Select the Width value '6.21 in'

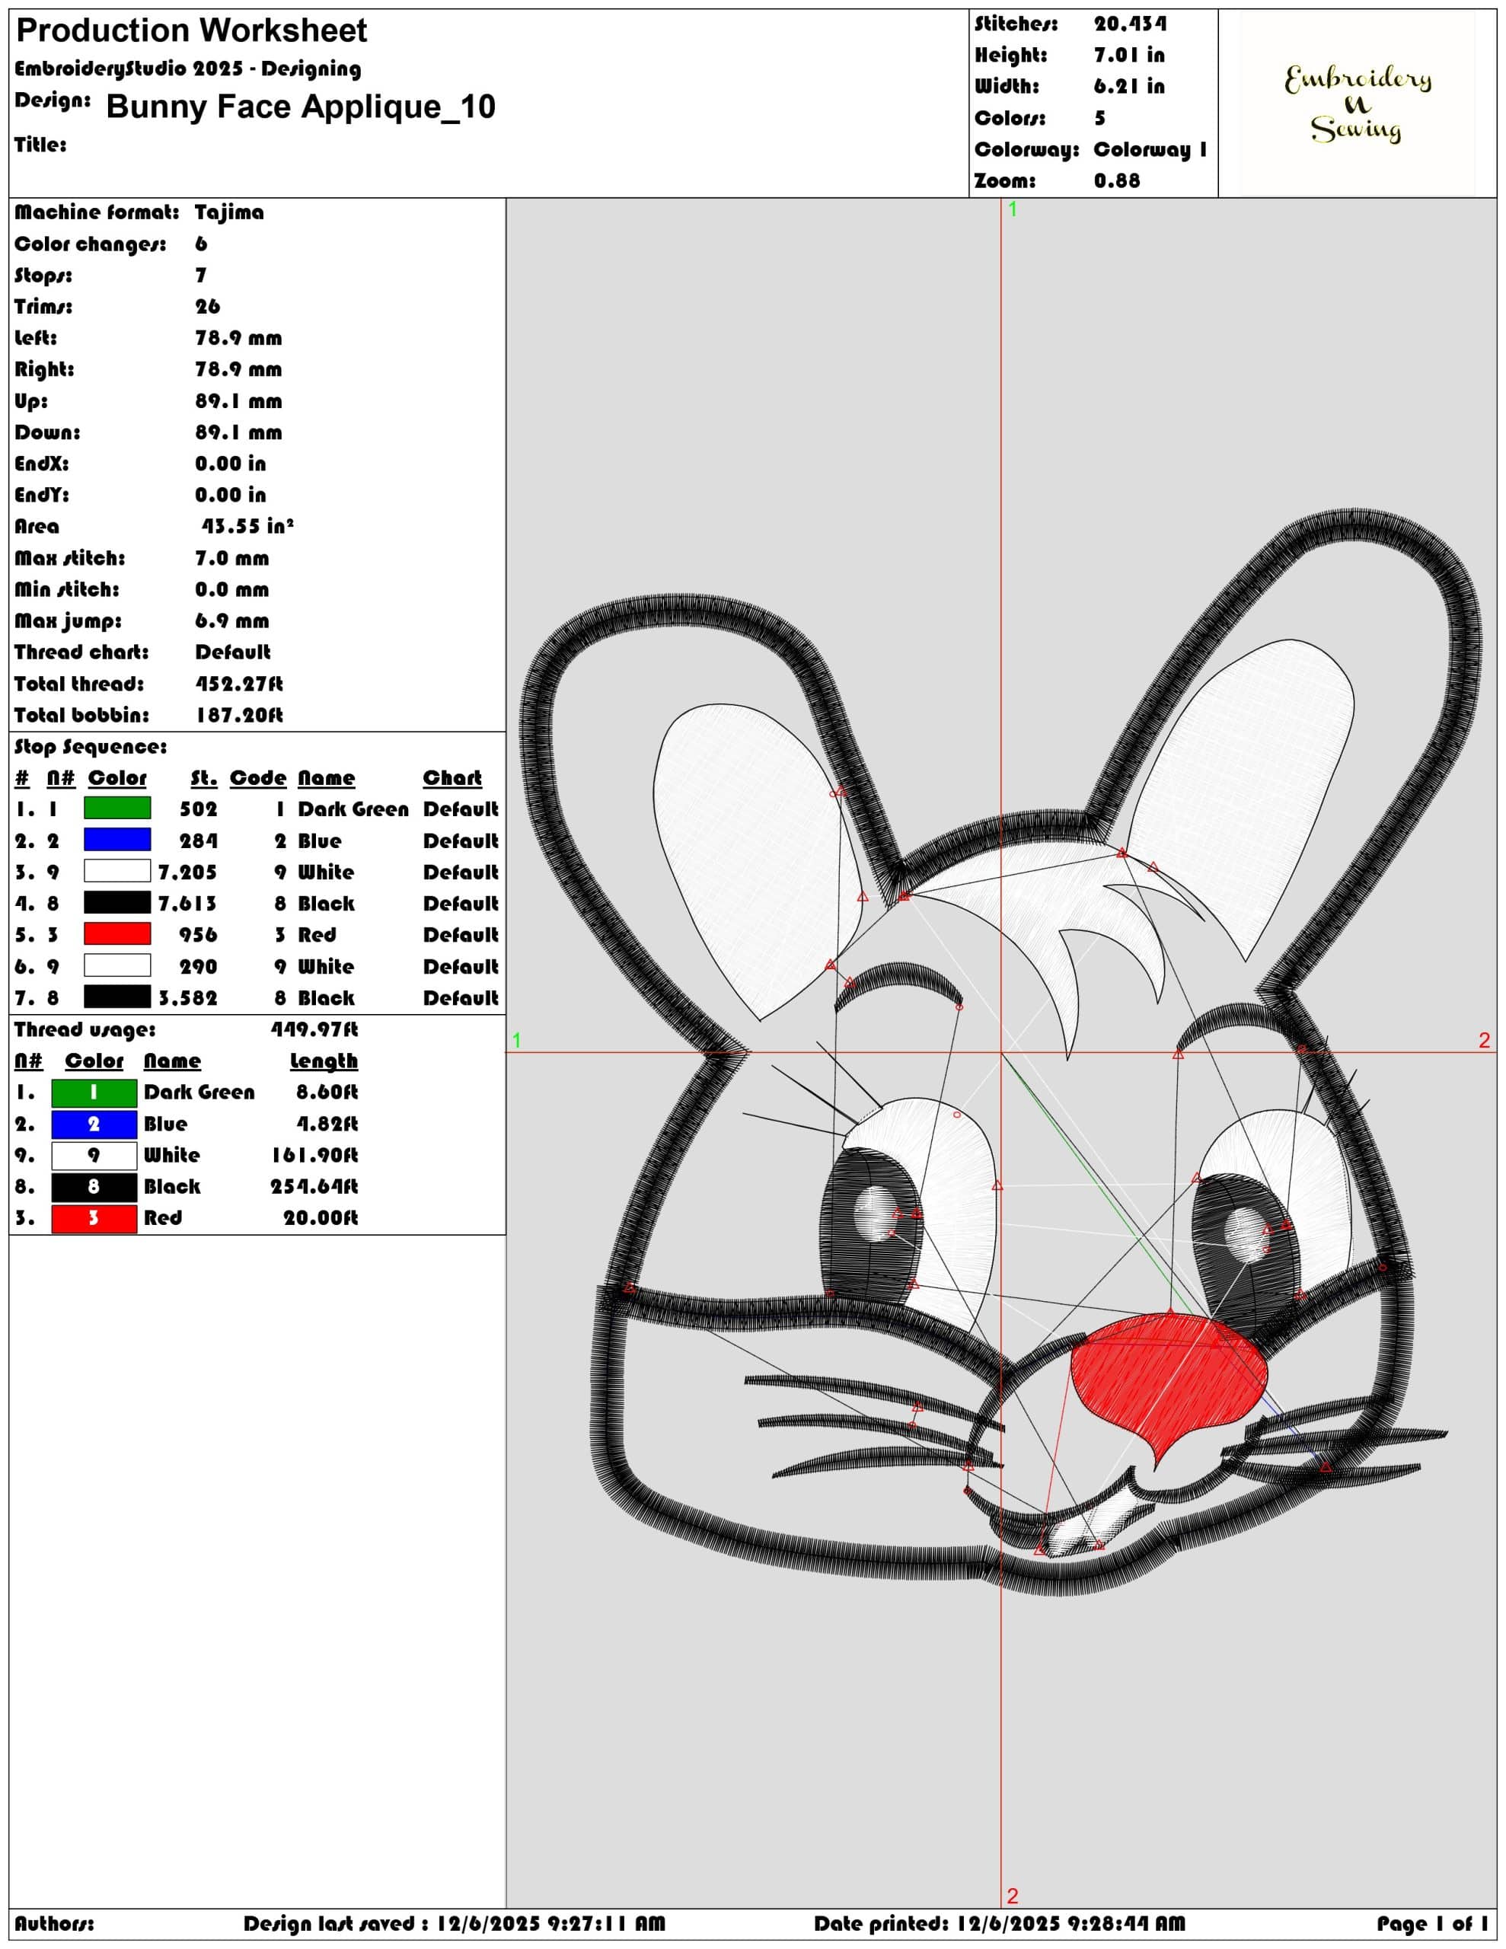coord(1129,87)
